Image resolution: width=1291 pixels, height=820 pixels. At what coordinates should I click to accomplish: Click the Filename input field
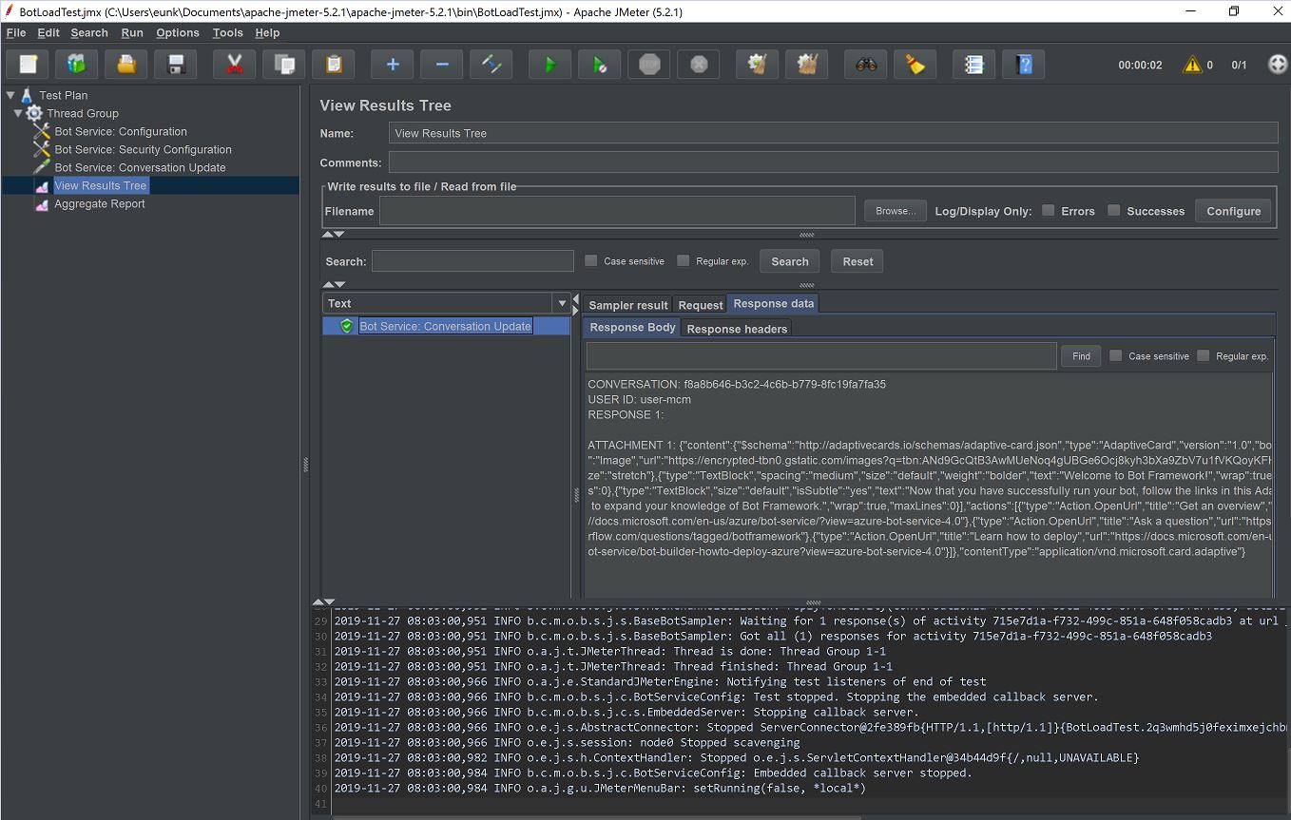pyautogui.click(x=617, y=211)
